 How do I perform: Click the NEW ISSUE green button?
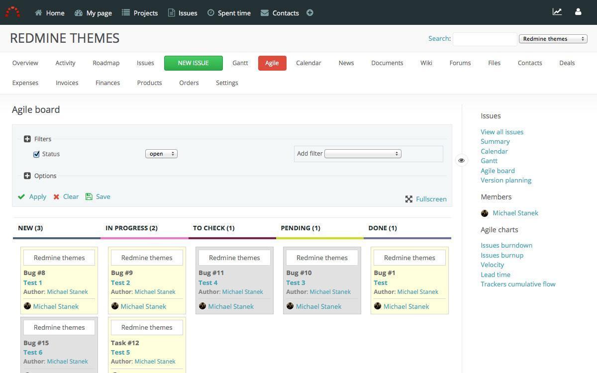coord(193,63)
